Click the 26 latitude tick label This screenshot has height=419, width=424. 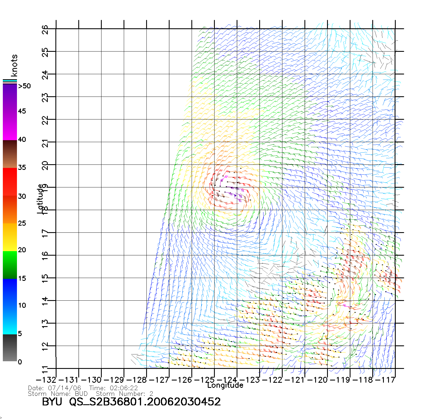click(x=45, y=29)
